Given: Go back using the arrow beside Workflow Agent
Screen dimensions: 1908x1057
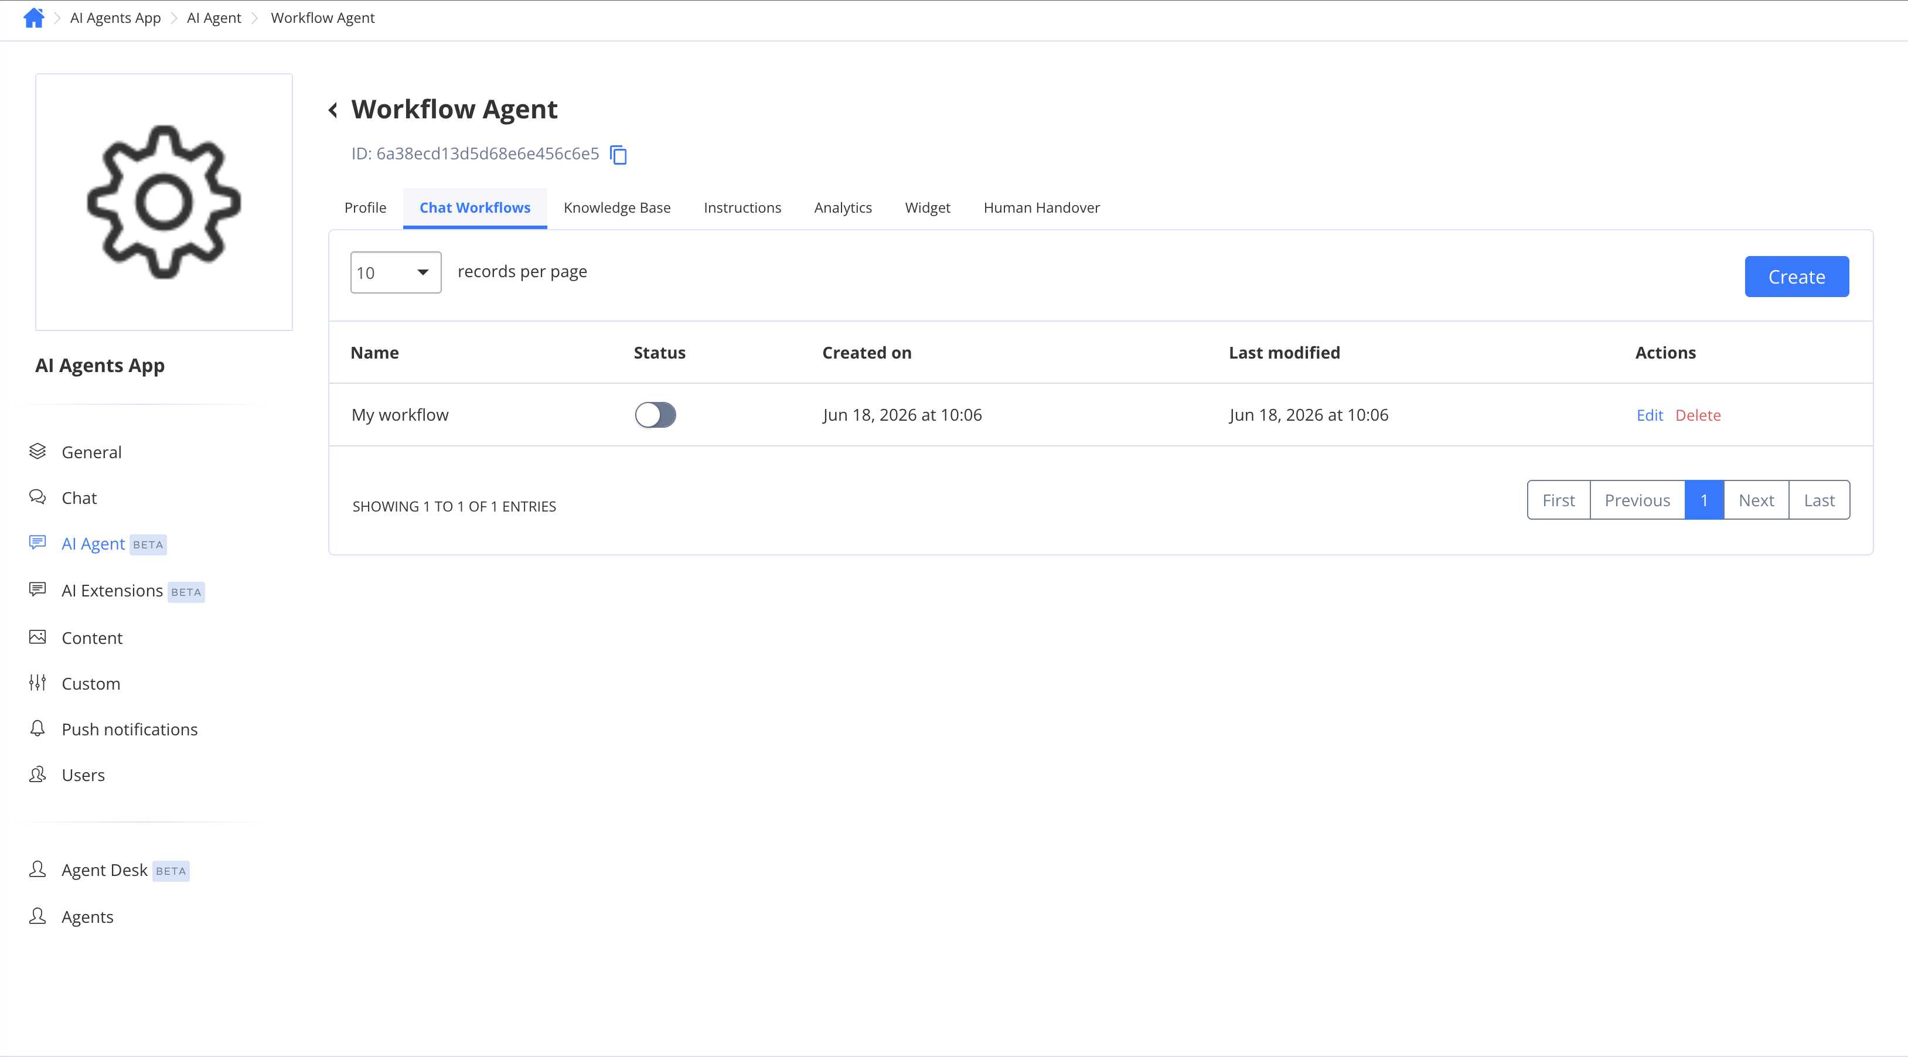Looking at the screenshot, I should click(334, 110).
